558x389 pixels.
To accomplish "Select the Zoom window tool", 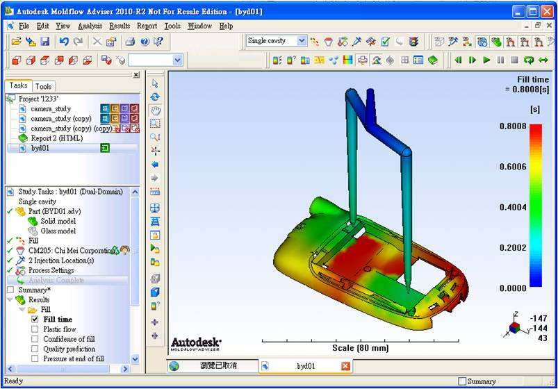I will pyautogui.click(x=155, y=124).
